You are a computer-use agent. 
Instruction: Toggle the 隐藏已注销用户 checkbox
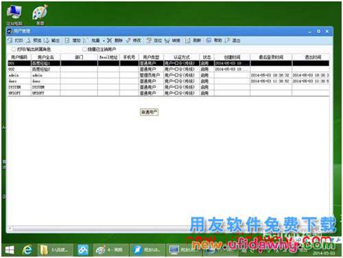84,49
